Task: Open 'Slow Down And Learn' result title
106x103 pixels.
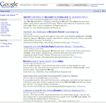Action: coord(50,76)
